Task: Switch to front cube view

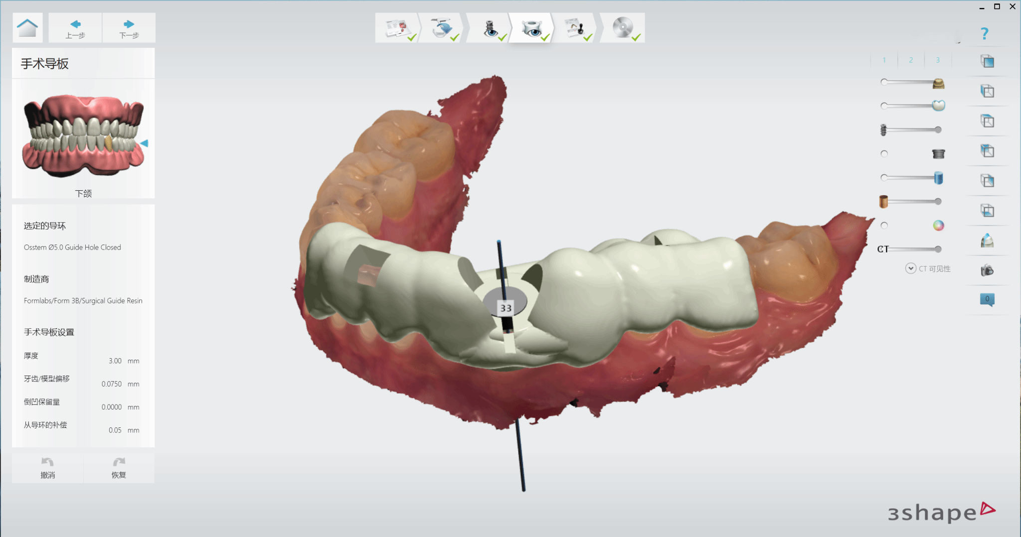Action: pyautogui.click(x=987, y=61)
